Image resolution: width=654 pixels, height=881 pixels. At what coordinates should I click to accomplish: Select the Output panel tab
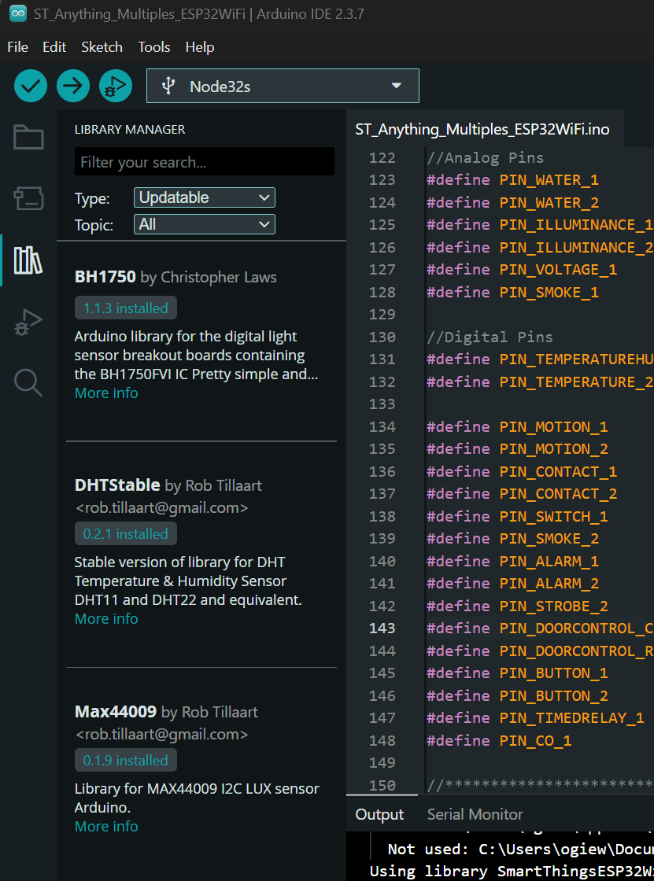click(379, 814)
